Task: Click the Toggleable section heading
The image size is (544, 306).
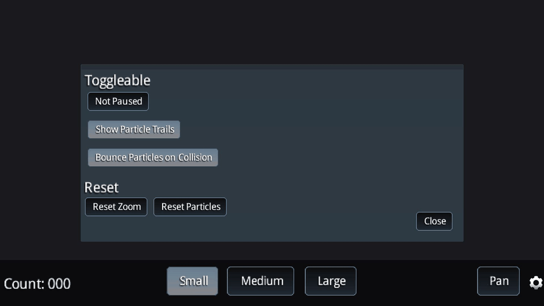Action: (x=117, y=80)
